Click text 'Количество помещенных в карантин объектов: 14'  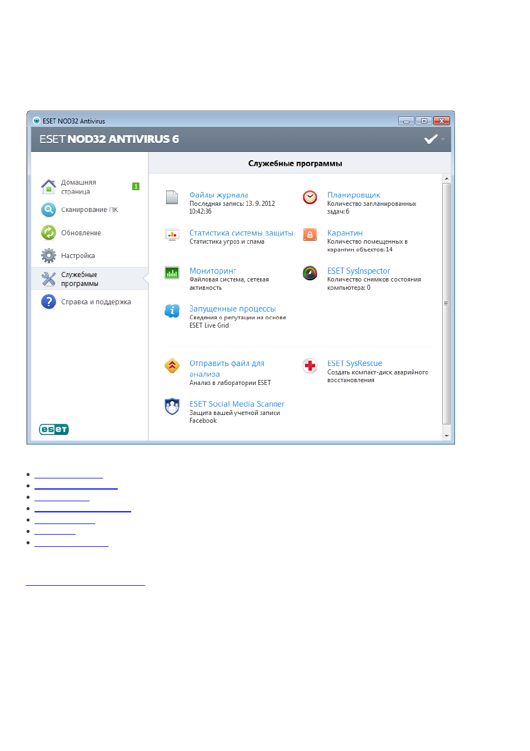[367, 245]
